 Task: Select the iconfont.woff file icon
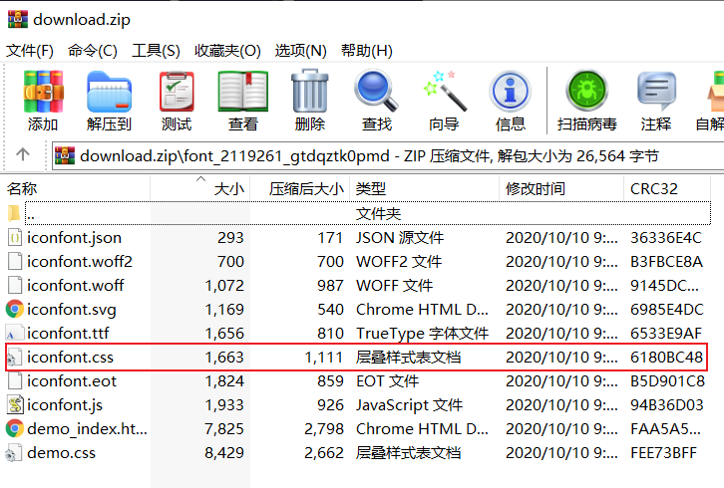(15, 285)
